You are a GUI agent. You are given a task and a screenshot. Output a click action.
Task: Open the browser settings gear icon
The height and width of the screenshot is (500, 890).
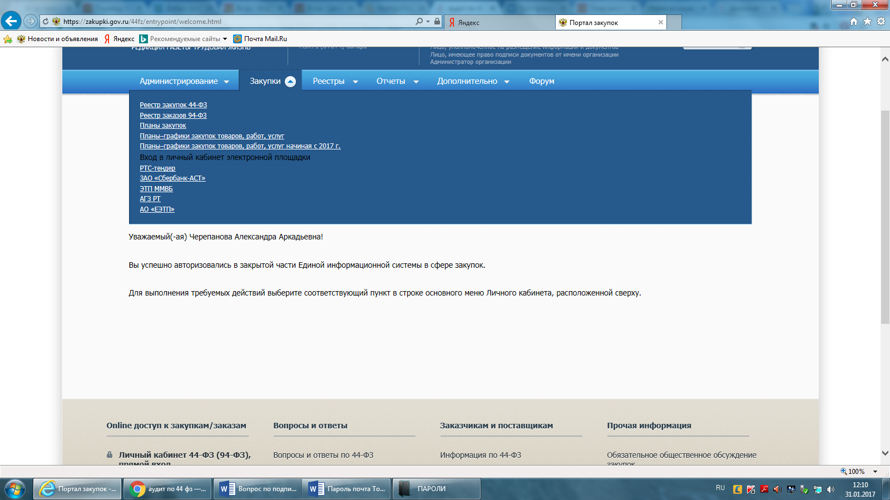881,22
